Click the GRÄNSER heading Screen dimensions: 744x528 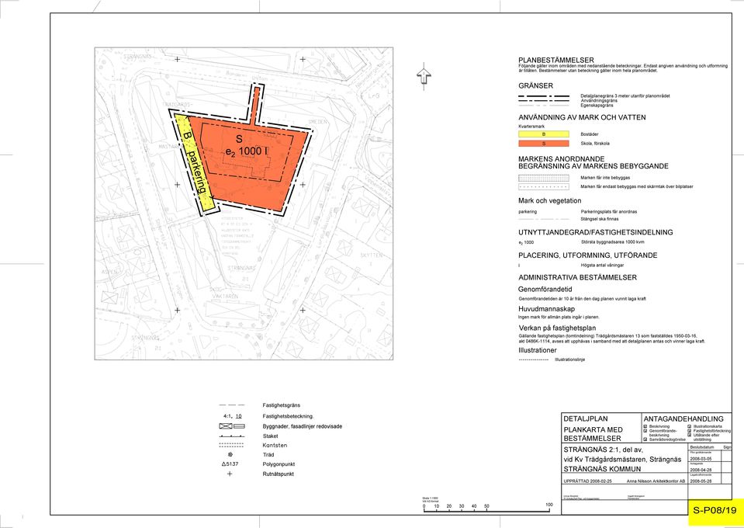[536, 86]
